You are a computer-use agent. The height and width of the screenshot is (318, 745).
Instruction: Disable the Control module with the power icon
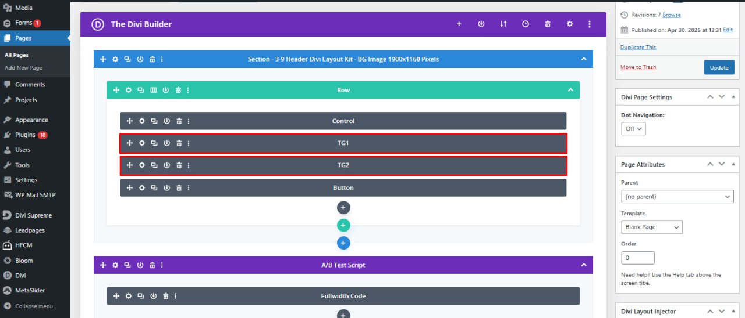[x=166, y=121]
